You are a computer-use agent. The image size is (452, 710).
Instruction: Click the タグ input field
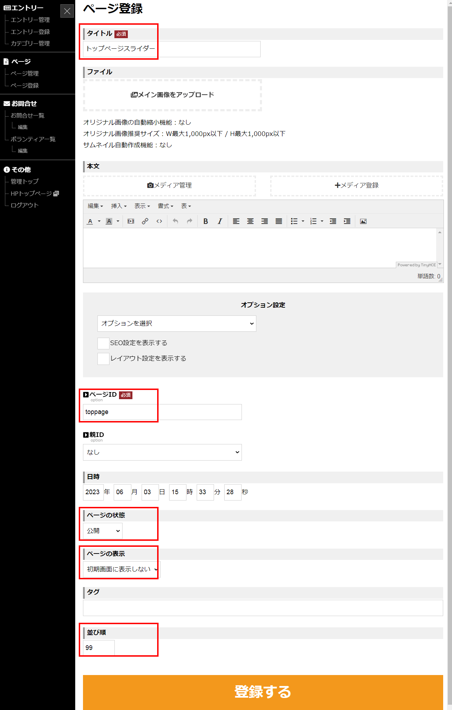pos(263,608)
